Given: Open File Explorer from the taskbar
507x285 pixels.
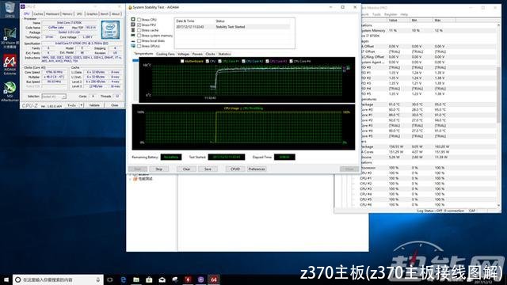Looking at the screenshot, I should pos(136,279).
